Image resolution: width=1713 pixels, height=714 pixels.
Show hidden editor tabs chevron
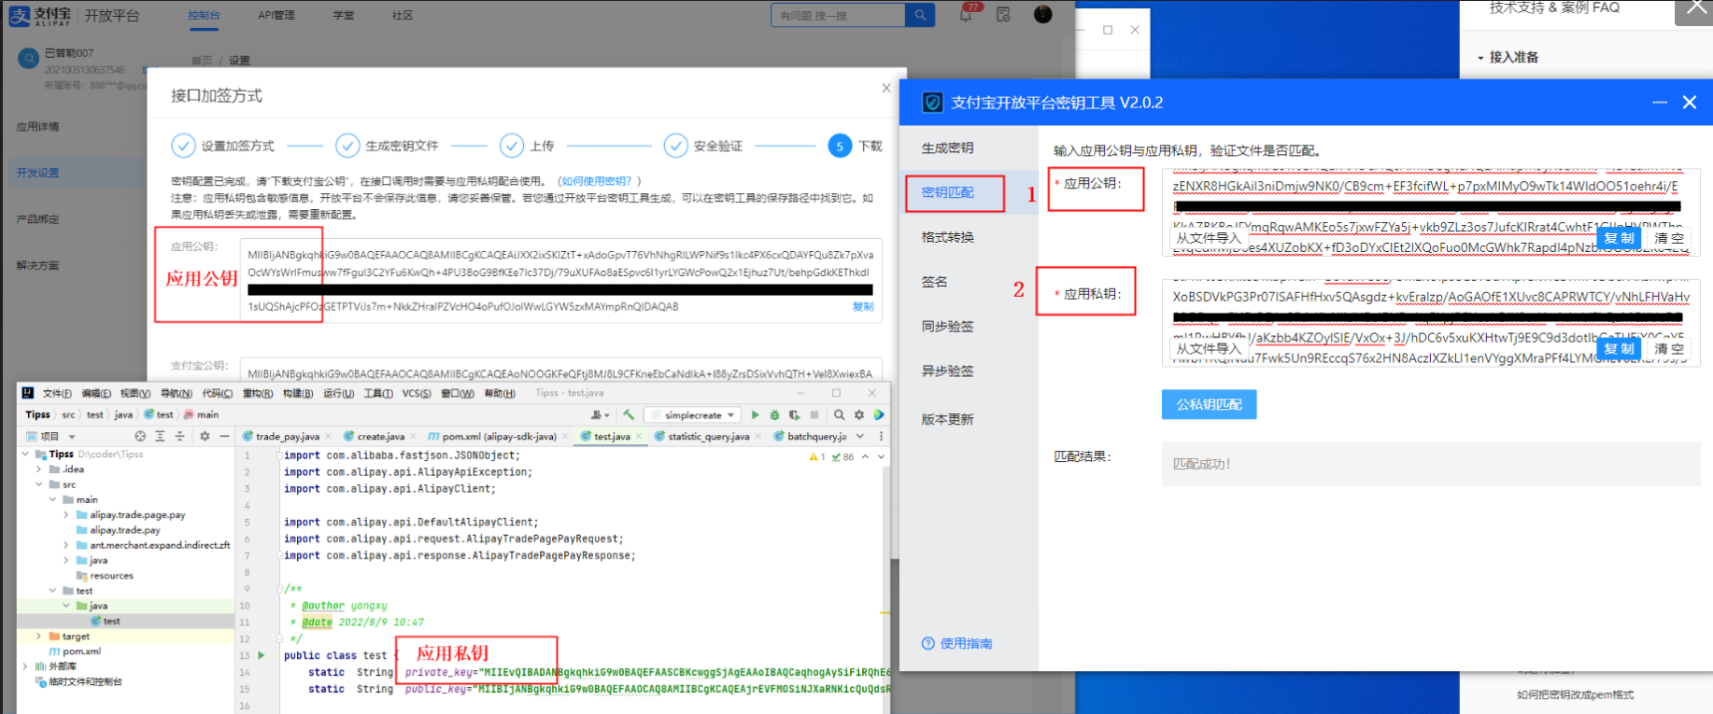coord(860,436)
